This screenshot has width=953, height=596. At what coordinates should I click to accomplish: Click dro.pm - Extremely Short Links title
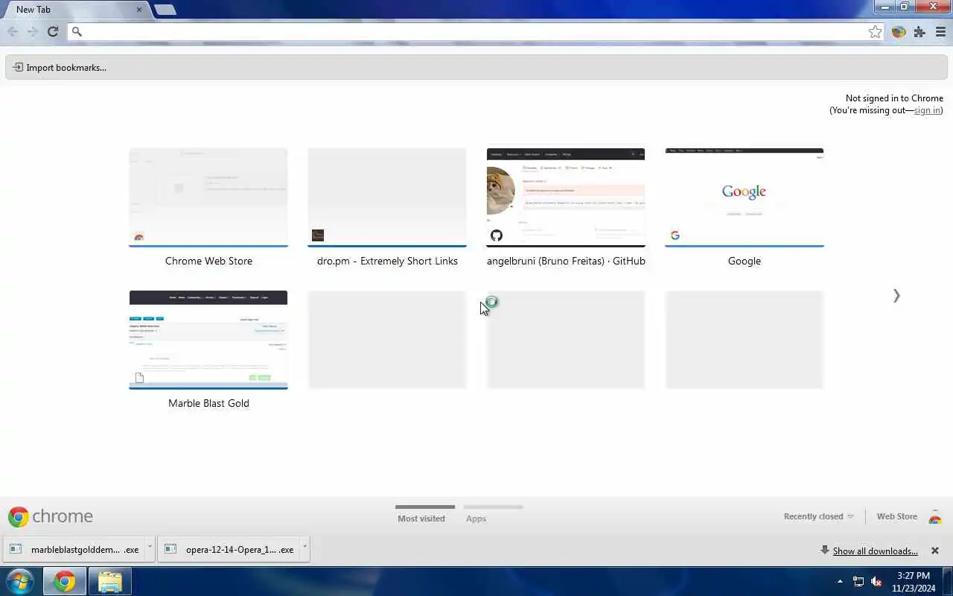387,261
